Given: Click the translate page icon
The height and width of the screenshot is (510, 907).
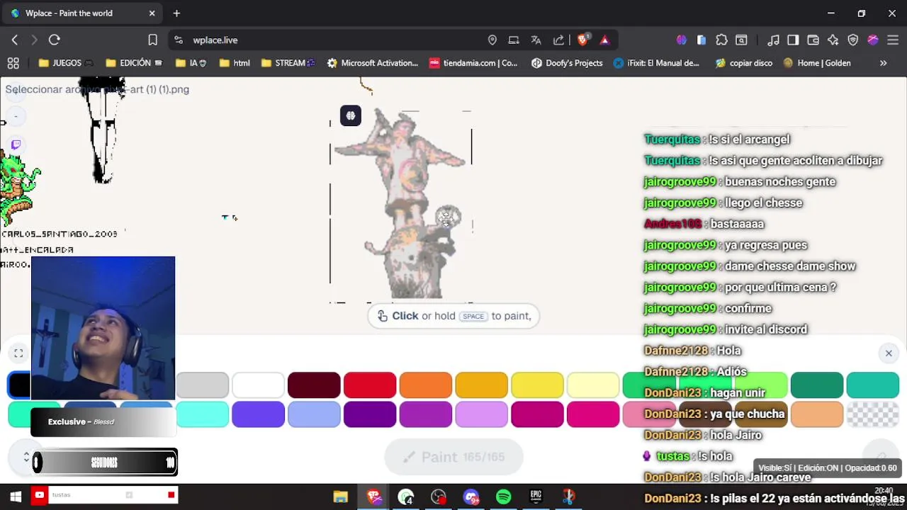Looking at the screenshot, I should [x=536, y=40].
